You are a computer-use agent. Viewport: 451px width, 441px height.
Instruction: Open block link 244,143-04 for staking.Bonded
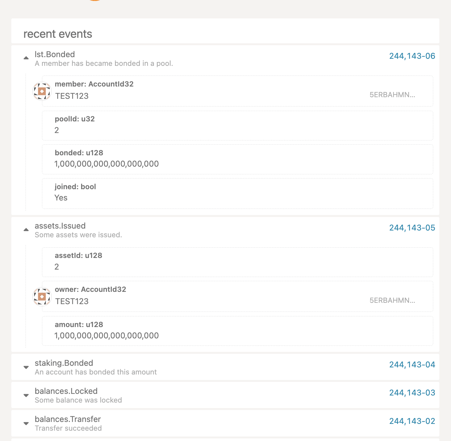pos(412,364)
